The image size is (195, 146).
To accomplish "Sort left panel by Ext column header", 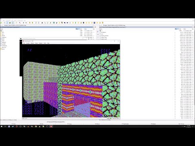I will (78, 29).
